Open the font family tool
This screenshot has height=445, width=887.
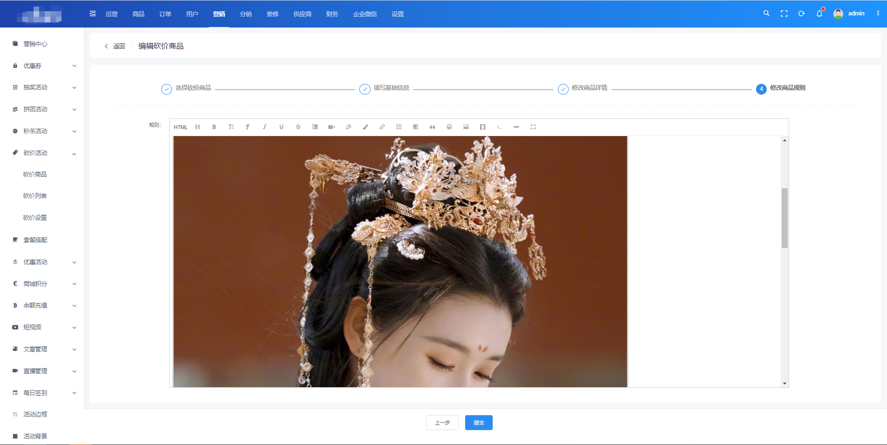248,127
